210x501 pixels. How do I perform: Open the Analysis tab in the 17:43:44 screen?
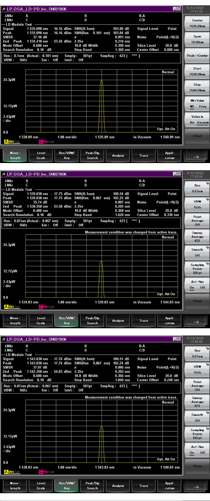click(x=118, y=321)
